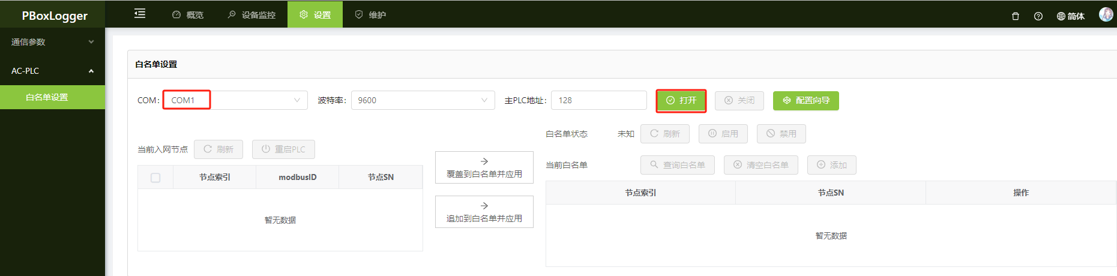Go to the 概览 overview tab

pyautogui.click(x=188, y=14)
